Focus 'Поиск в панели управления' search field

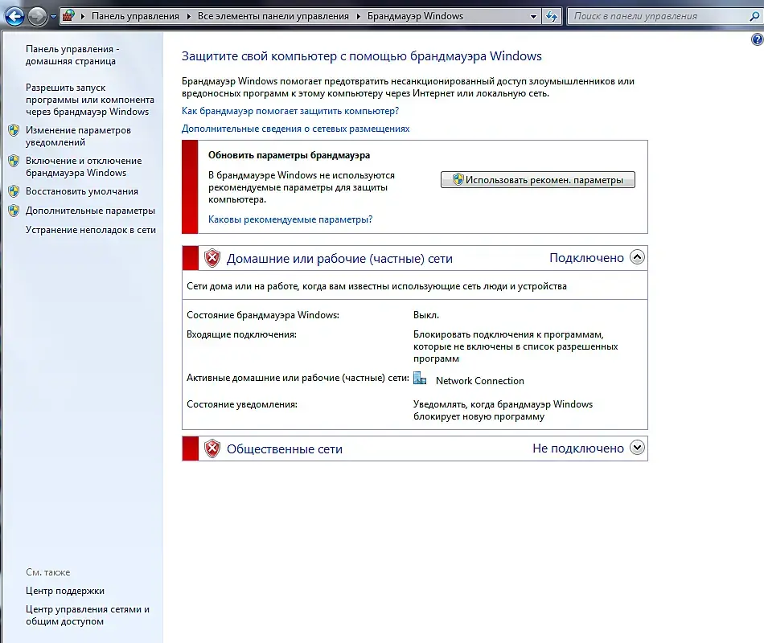658,16
